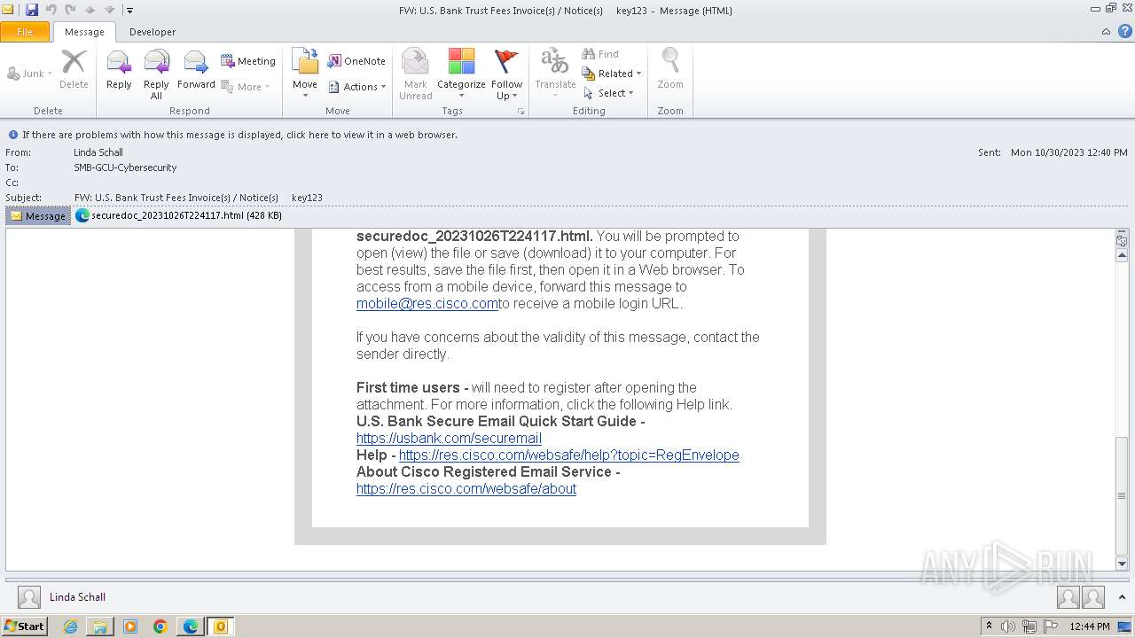Delete this message
This screenshot has height=638, width=1135.
click(x=74, y=69)
